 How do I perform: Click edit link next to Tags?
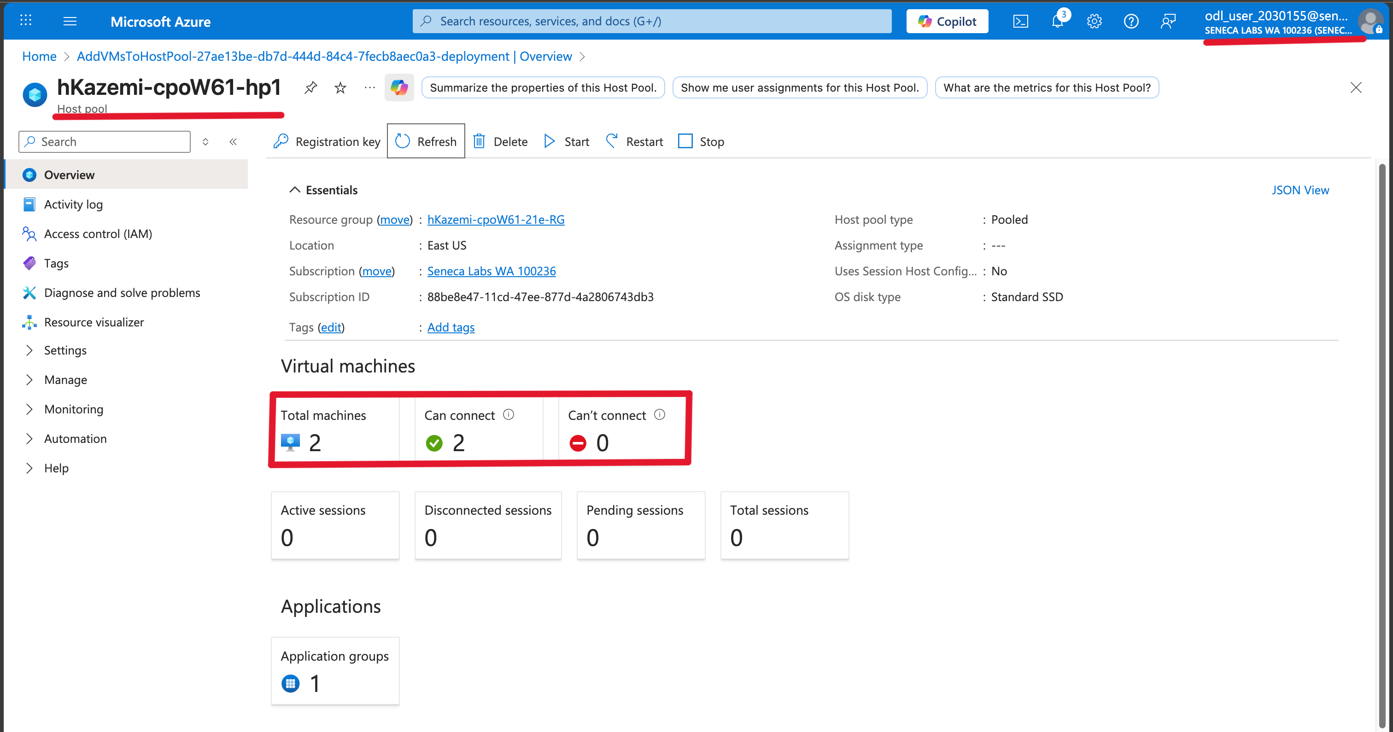pyautogui.click(x=331, y=327)
